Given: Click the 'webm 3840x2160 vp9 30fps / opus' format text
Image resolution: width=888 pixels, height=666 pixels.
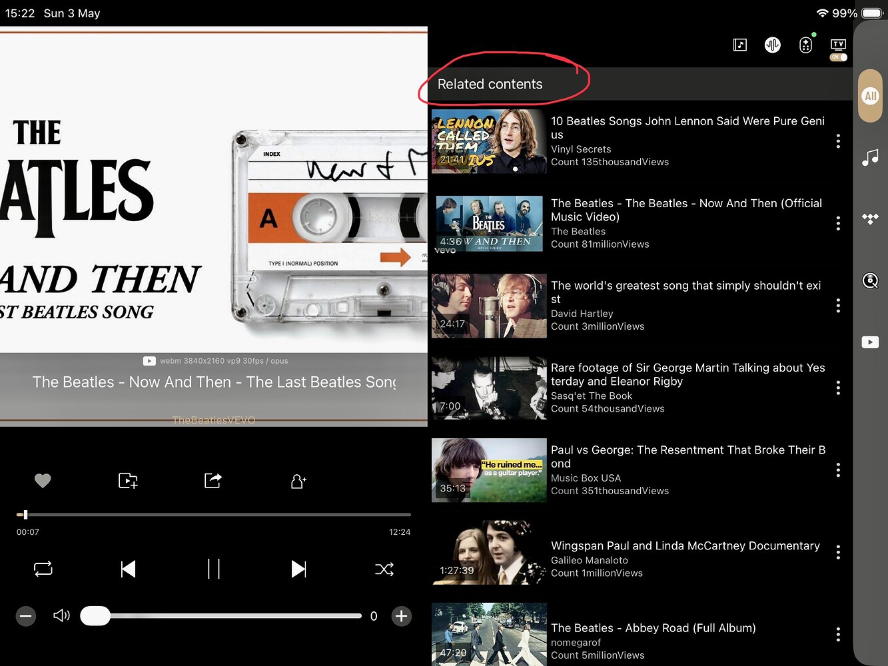Looking at the screenshot, I should pos(224,361).
